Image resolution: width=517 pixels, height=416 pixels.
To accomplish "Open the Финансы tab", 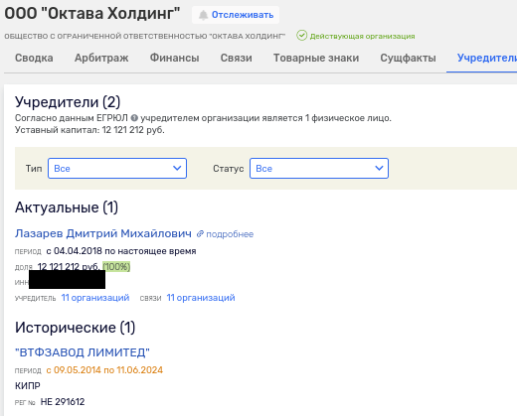I will pos(174,58).
